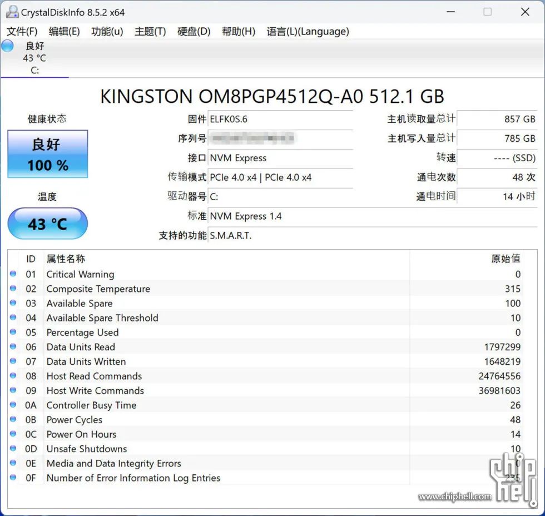The height and width of the screenshot is (516, 545).
Task: Click the status dot of Power On Hours row
Action: 13,434
